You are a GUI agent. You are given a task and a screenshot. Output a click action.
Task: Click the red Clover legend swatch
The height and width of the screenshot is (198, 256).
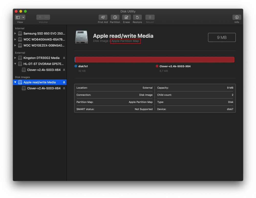click(x=157, y=66)
